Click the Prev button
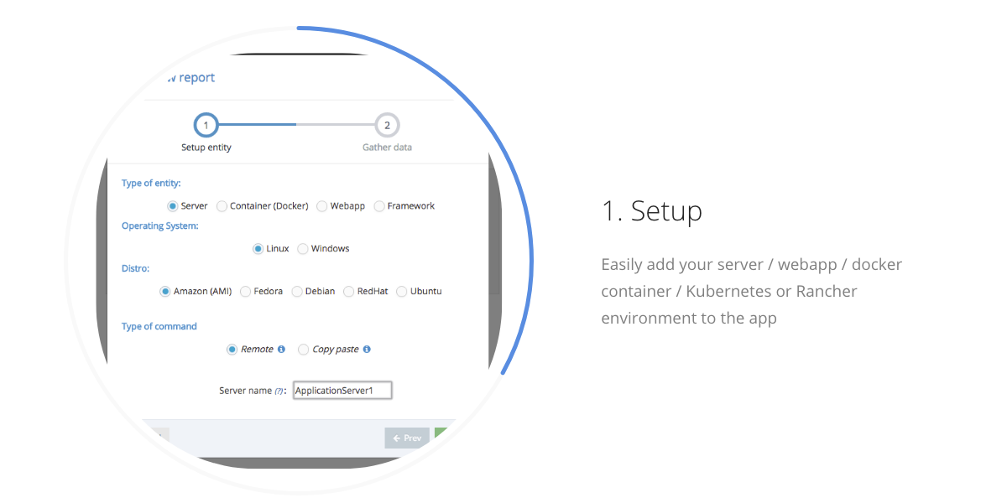This screenshot has width=1007, height=503. (x=407, y=437)
